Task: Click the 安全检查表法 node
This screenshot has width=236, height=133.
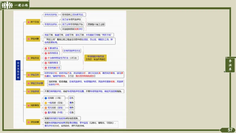Action: [x=53, y=68]
